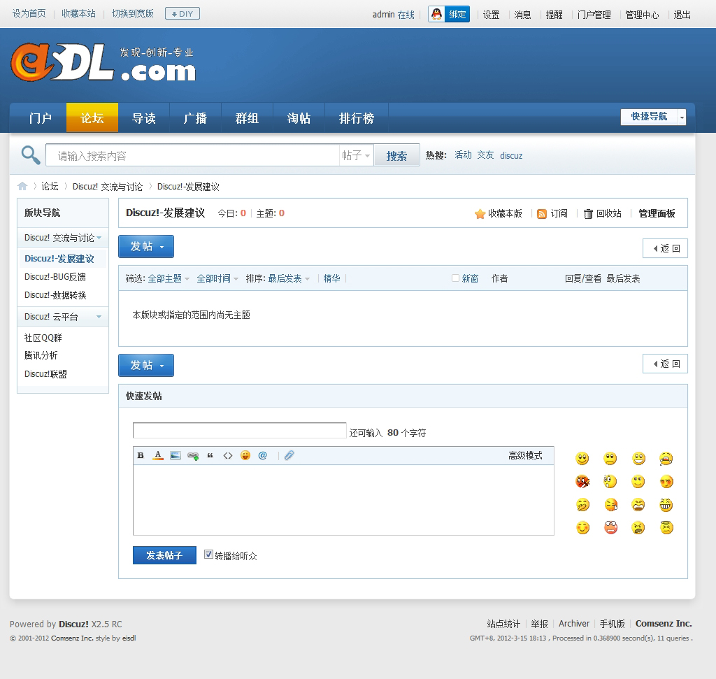Image resolution: width=716 pixels, height=679 pixels.
Task: Switch to the 群组 nav tab
Action: pyautogui.click(x=247, y=118)
